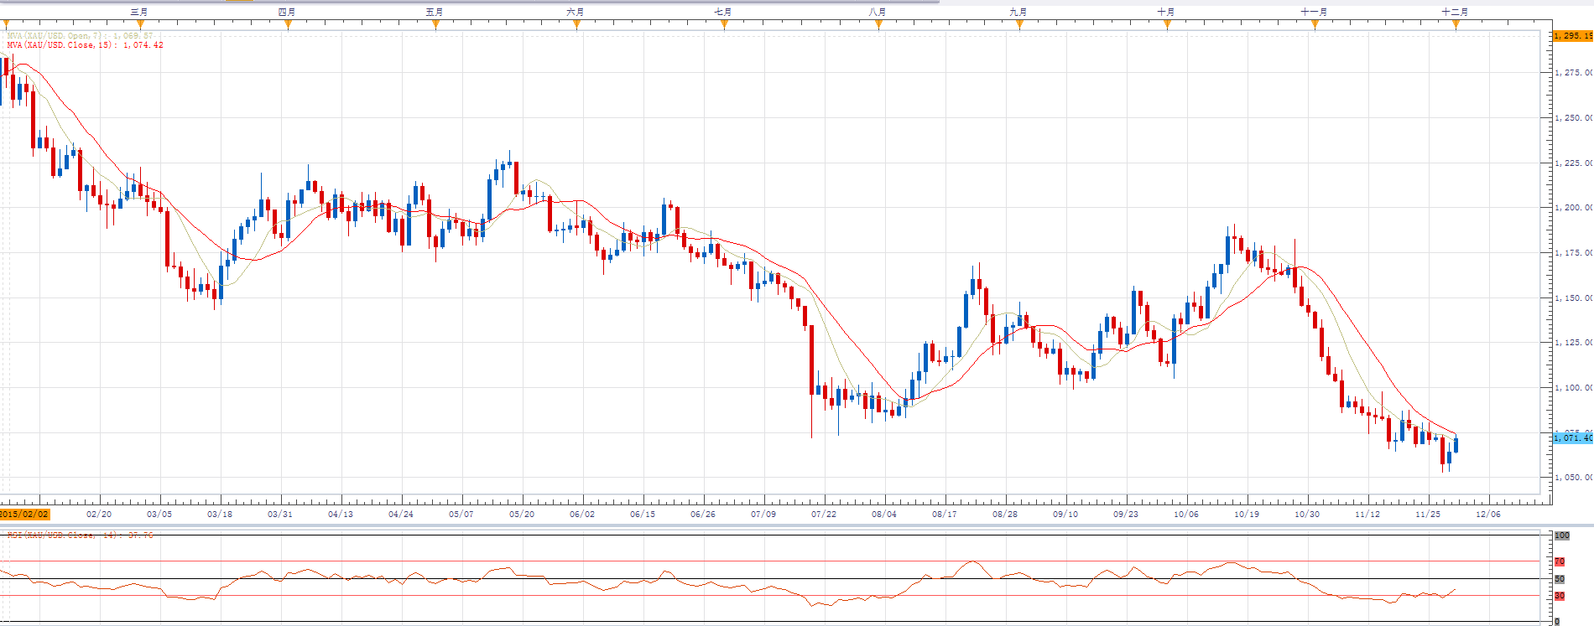
Task: Click the 十月 orange timeline marker
Action: click(x=1167, y=24)
